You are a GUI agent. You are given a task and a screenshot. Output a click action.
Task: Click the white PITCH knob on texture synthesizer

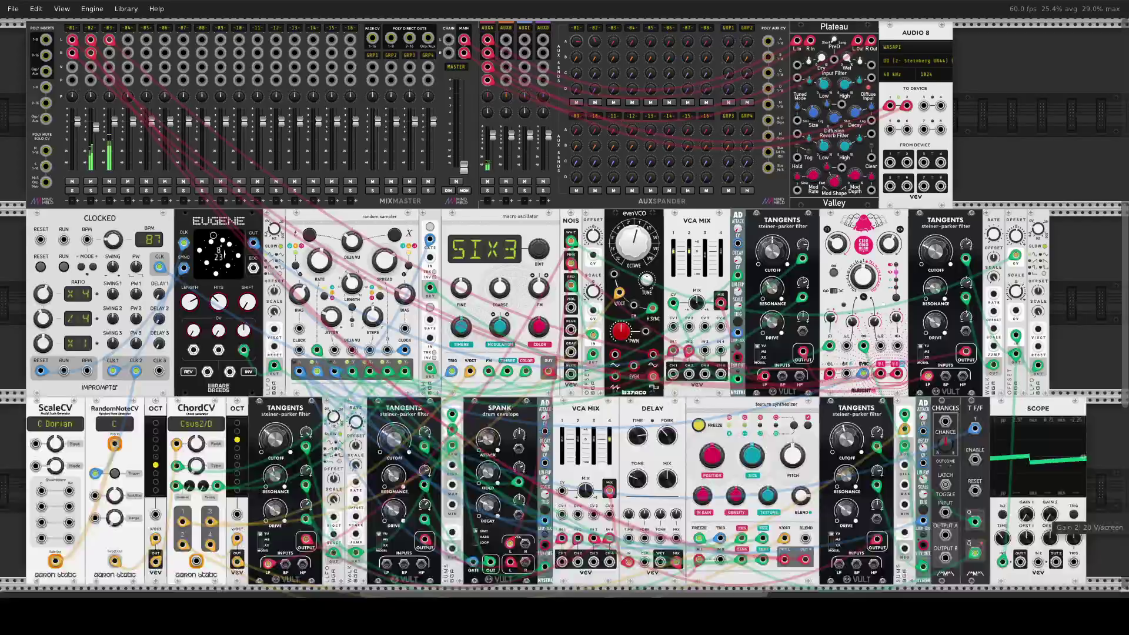[792, 456]
